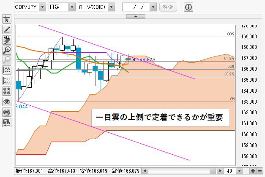Click the 終値:166.879 close value

(126, 171)
